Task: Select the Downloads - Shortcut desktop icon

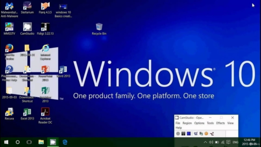Action: pyautogui.click(x=27, y=94)
